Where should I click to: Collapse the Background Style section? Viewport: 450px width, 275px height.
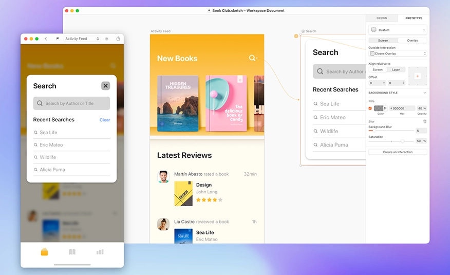click(425, 93)
